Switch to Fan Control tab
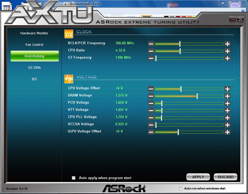The width and height of the screenshot is (248, 194). [34, 45]
